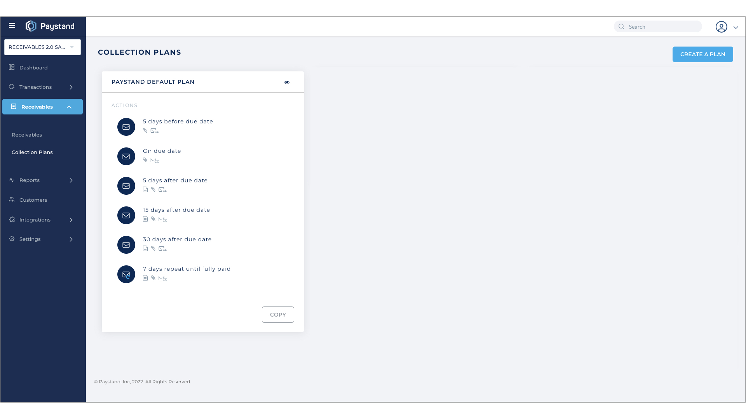Click paperclip icon under 15 days after due date
746x419 pixels.
pyautogui.click(x=153, y=219)
